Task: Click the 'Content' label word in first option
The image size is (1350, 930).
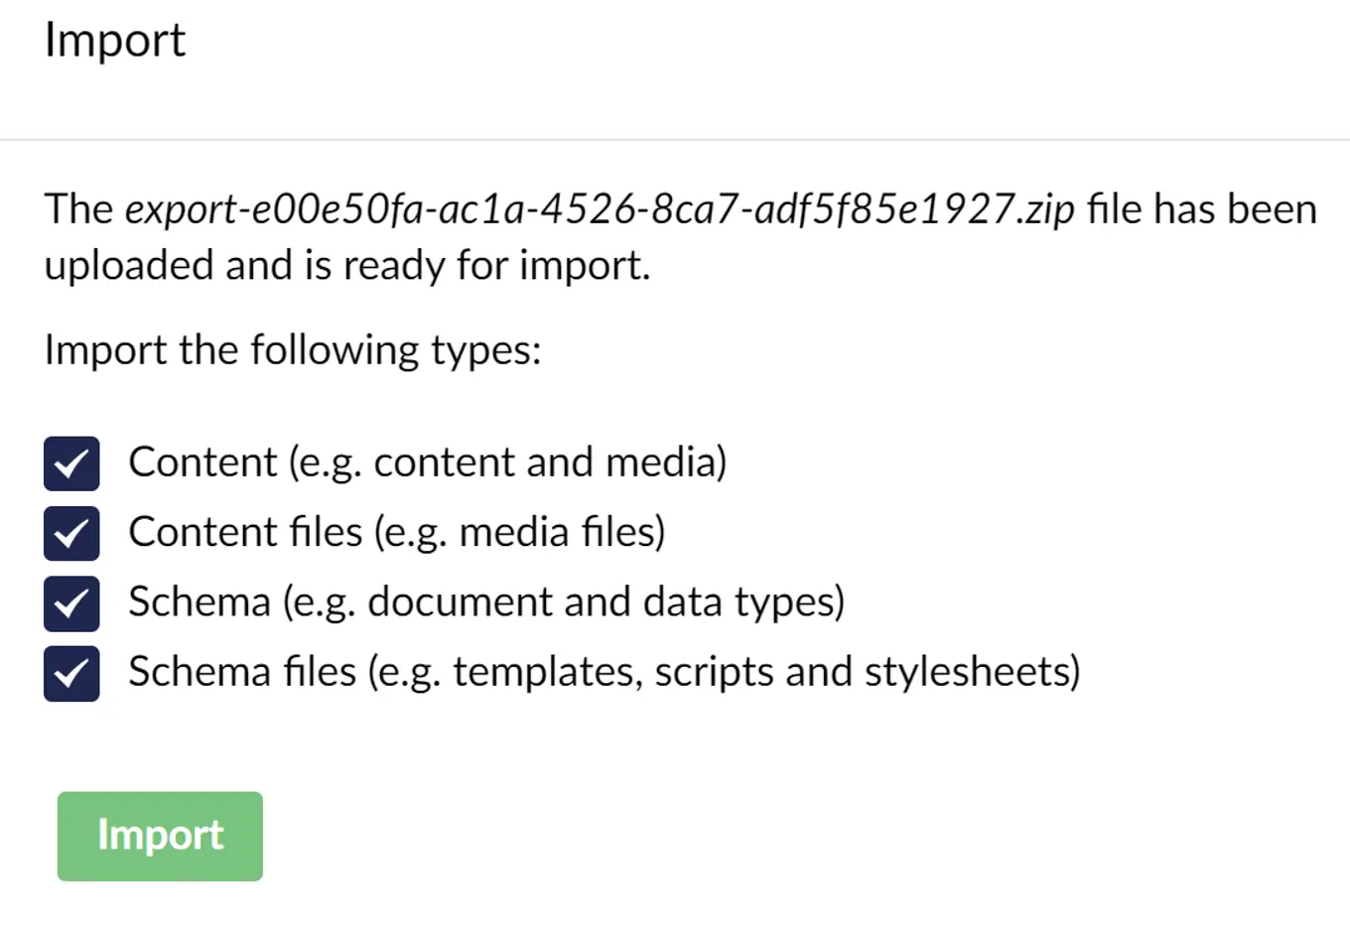Action: coord(202,463)
